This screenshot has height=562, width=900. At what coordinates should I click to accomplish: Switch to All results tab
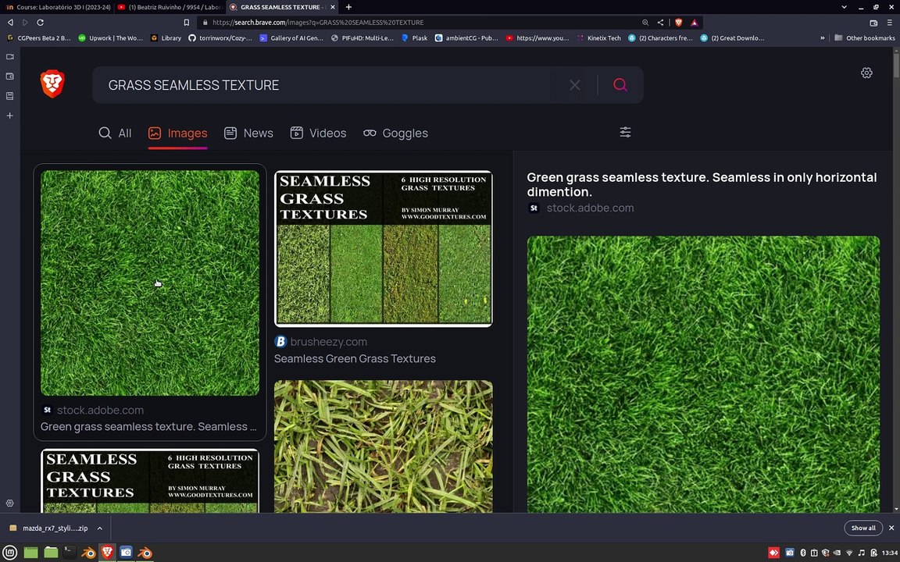[x=115, y=133]
